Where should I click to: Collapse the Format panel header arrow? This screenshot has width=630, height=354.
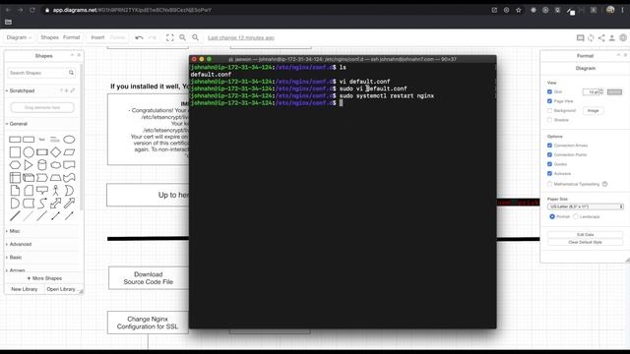618,55
